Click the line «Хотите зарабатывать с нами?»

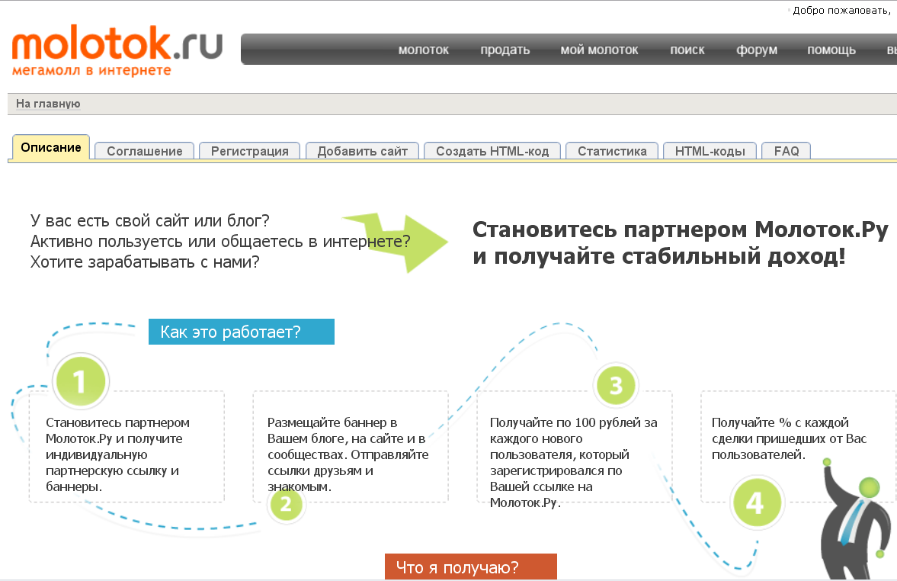point(145,262)
